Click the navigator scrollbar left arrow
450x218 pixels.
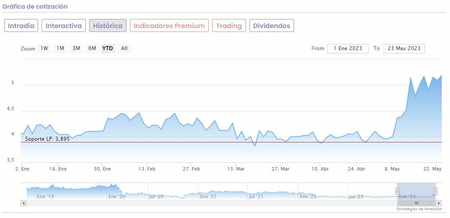pos(23,203)
